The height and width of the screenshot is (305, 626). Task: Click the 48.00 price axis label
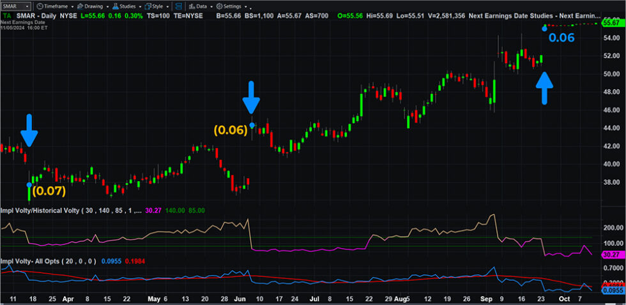pyautogui.click(x=612, y=92)
